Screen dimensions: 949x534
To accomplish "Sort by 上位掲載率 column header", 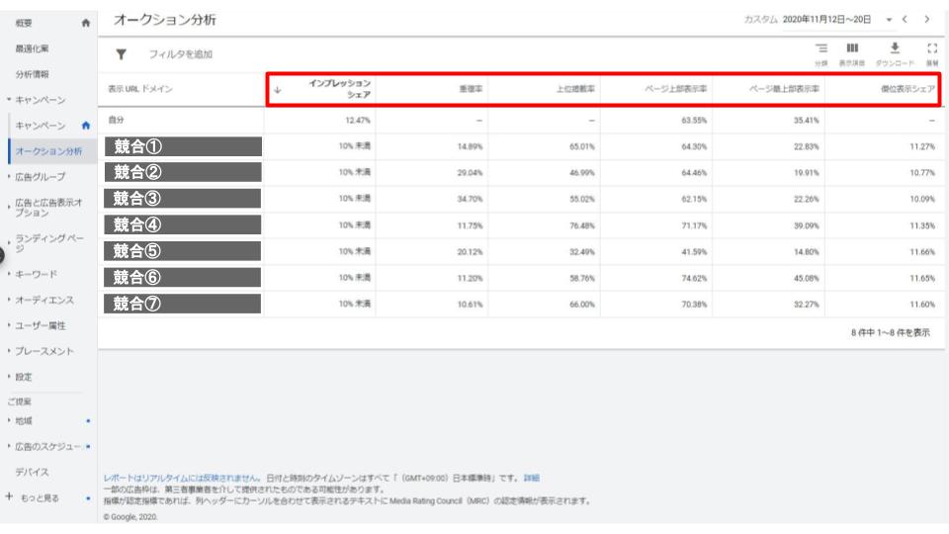I will tap(575, 89).
